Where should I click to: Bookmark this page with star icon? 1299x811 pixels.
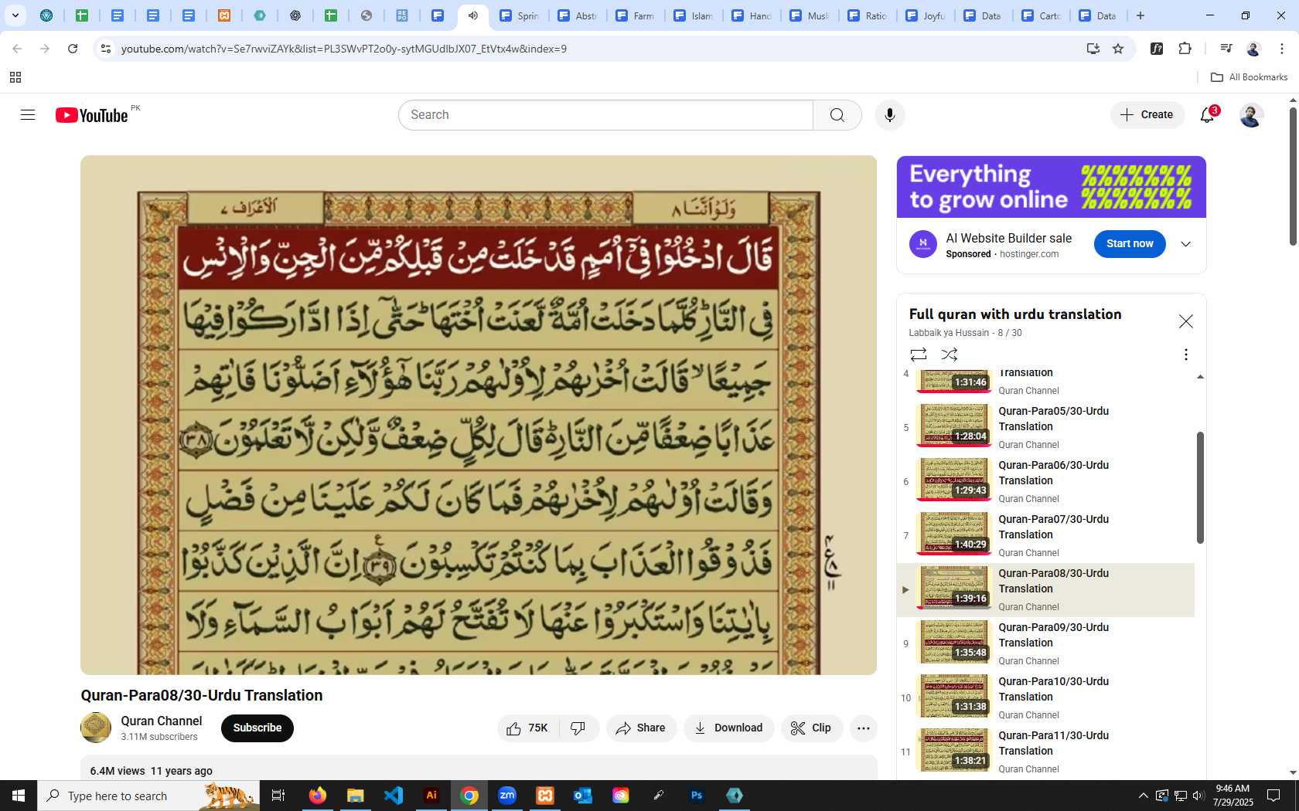(x=1118, y=49)
